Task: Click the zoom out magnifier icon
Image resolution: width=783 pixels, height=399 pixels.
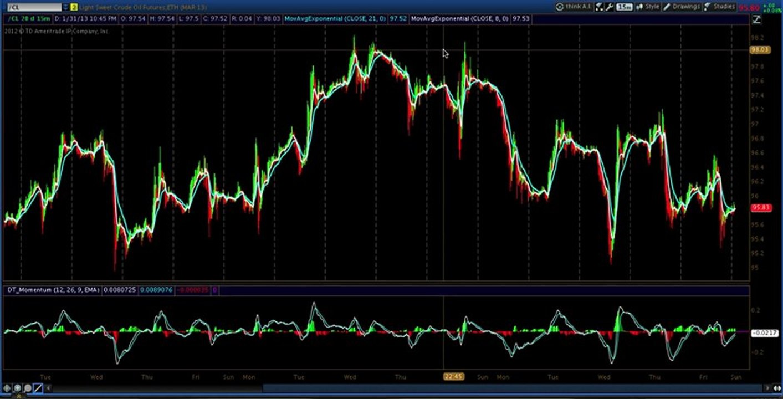Action: (28, 388)
